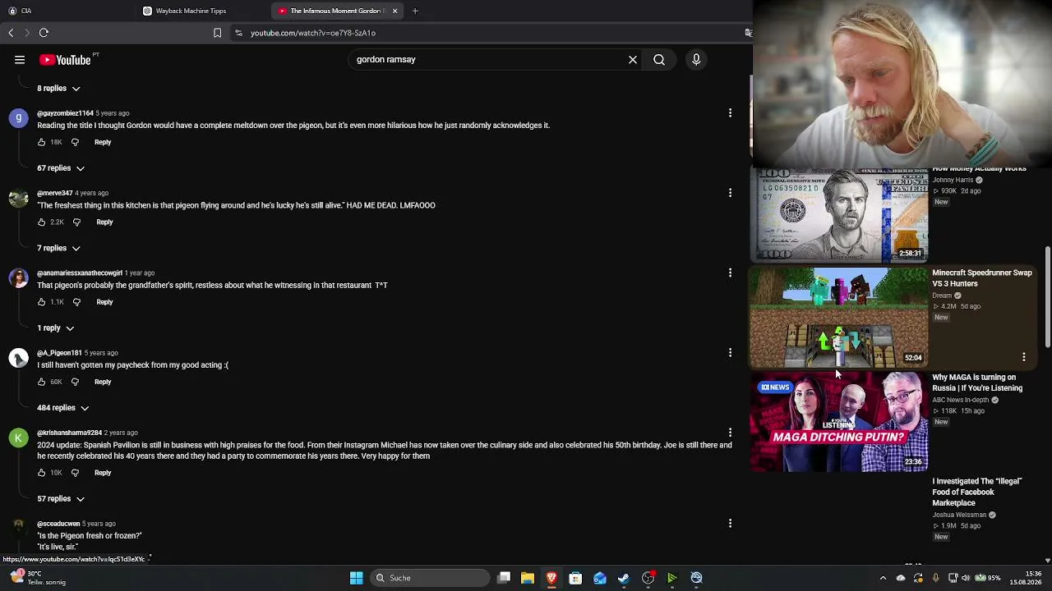The image size is (1052, 591).
Task: Like the comment with 2.2K likes
Action: [x=42, y=222]
